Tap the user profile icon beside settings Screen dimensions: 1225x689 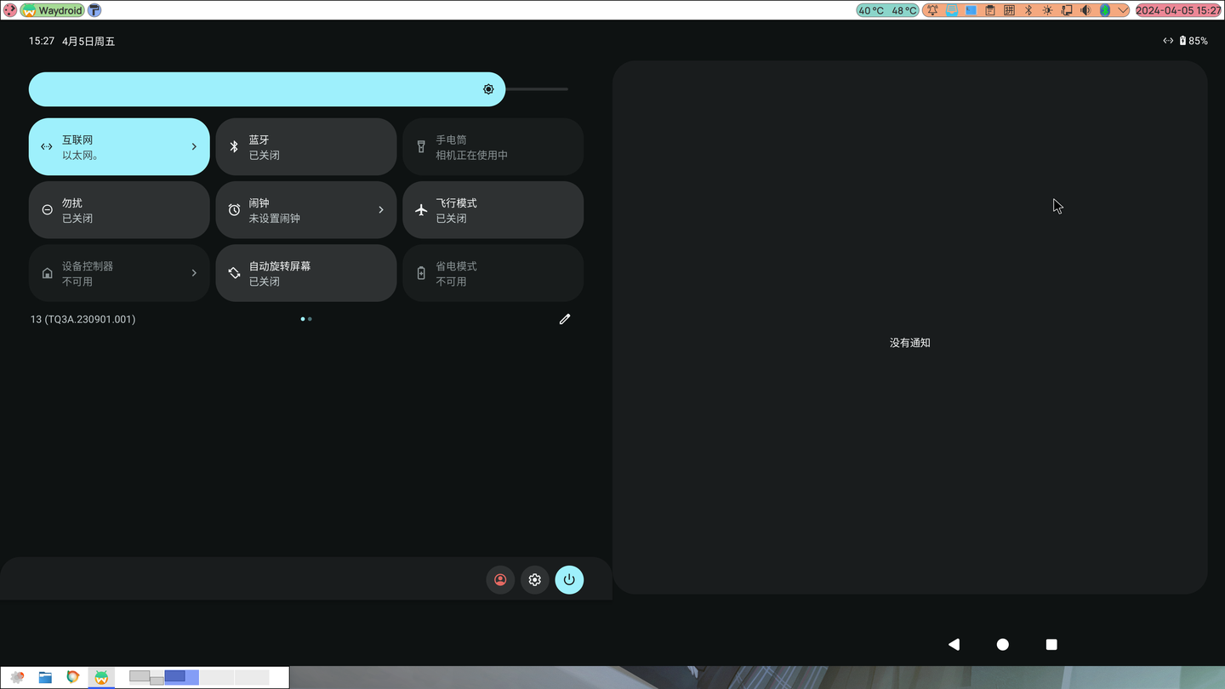(x=500, y=579)
